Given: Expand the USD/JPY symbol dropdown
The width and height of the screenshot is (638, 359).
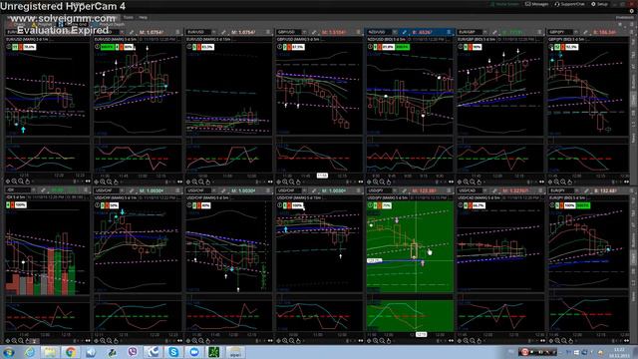Looking at the screenshot, I should click(x=395, y=190).
